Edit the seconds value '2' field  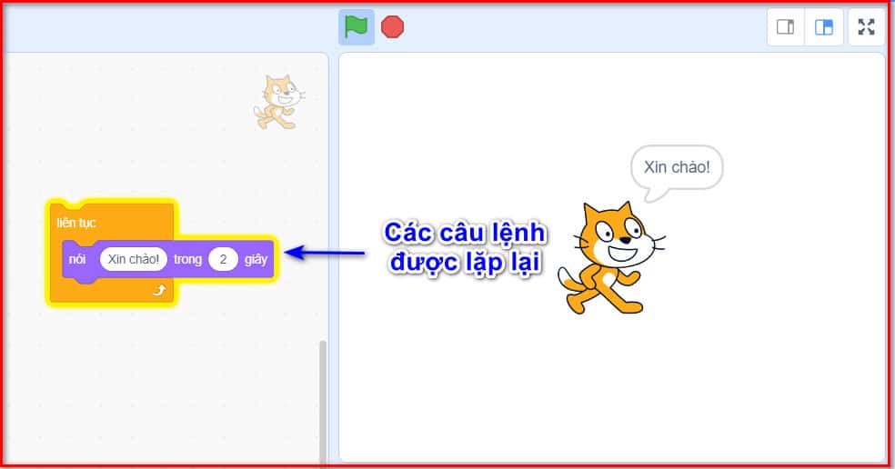tap(223, 259)
